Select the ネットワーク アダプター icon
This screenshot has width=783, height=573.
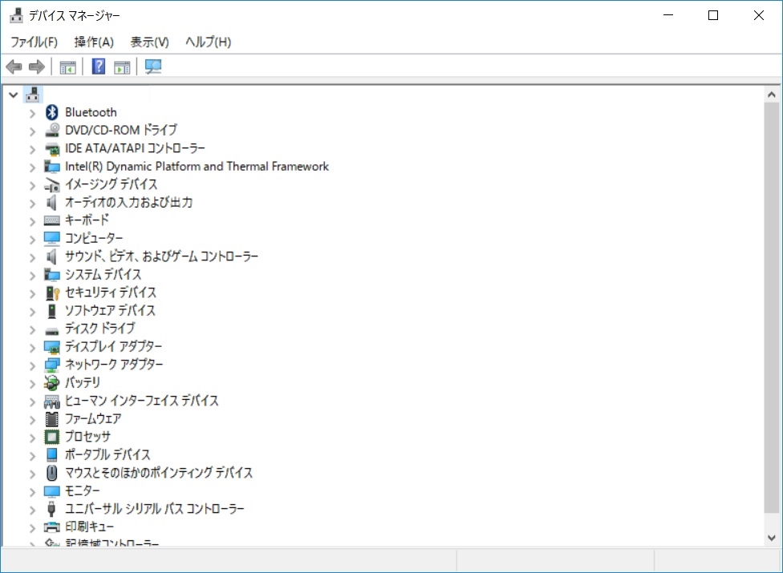click(52, 365)
